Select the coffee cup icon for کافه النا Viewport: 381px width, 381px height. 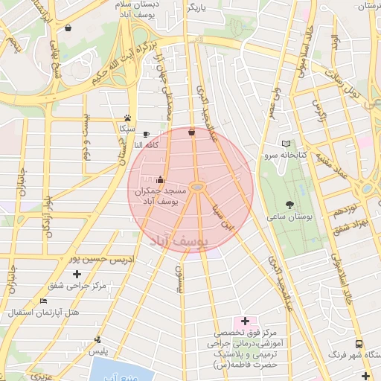coord(147,135)
